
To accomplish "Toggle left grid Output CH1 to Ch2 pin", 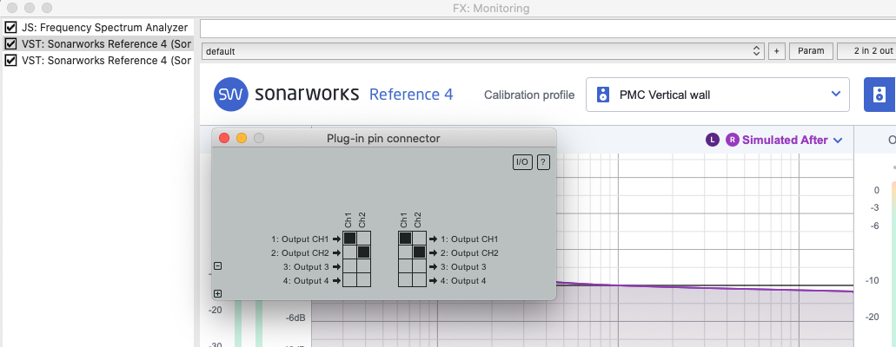I will point(364,238).
